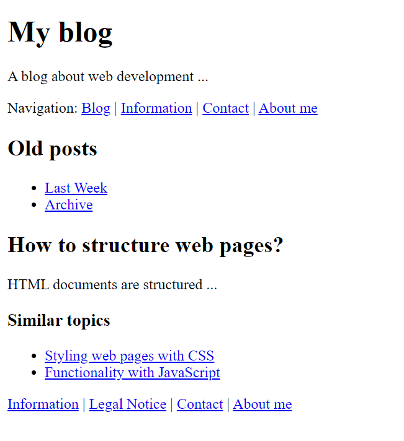Visit About me from the footer links

tap(262, 404)
